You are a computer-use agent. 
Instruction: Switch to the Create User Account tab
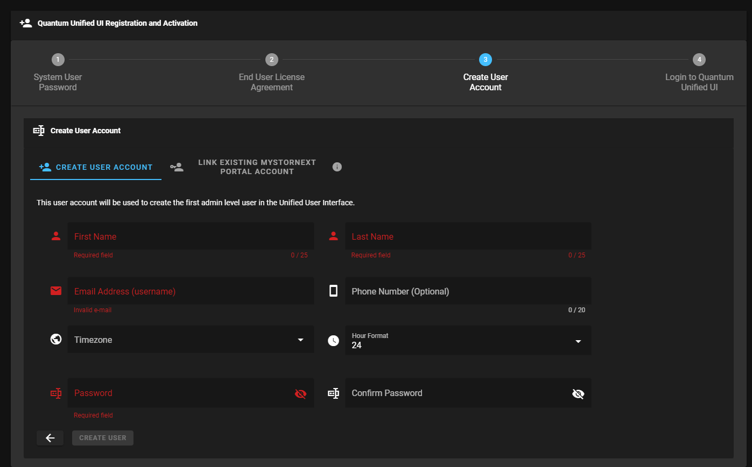(x=96, y=167)
